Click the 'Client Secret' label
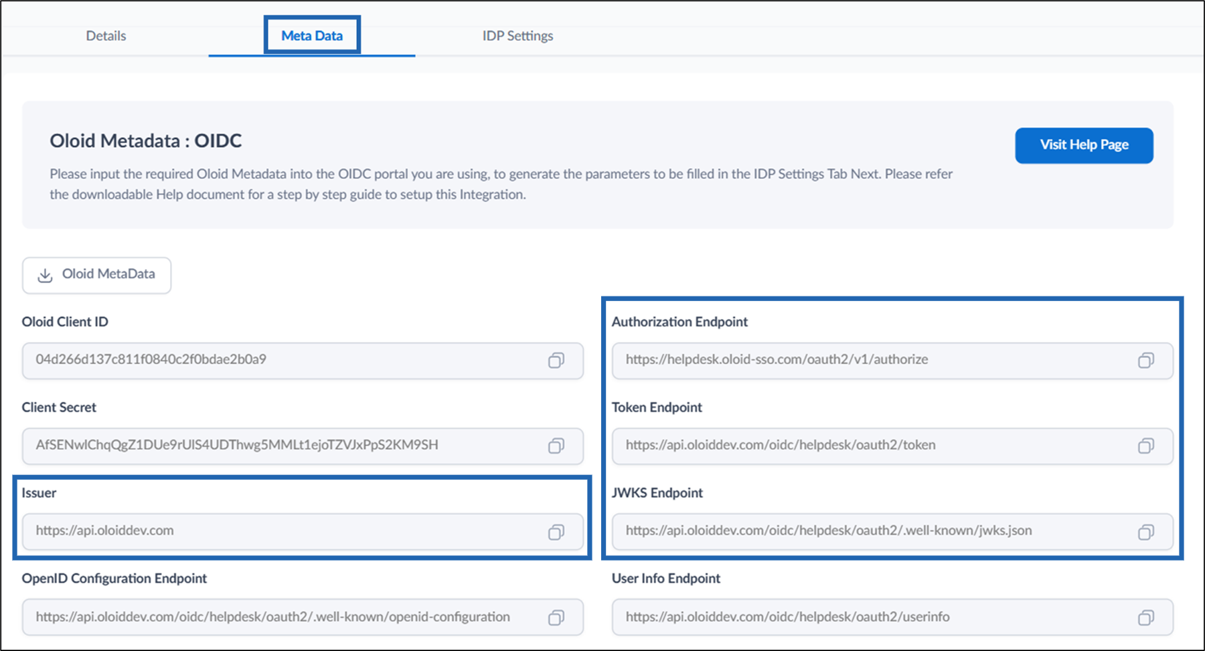The height and width of the screenshot is (651, 1205). [x=59, y=407]
